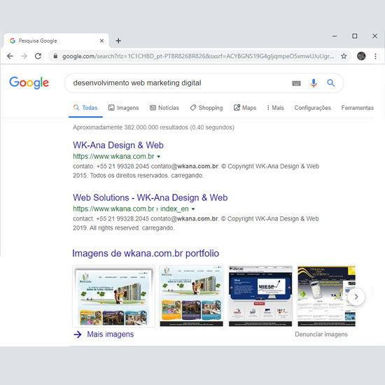The height and width of the screenshot is (385, 385).
Task: Go back with the browser back arrow
Action: pos(10,56)
